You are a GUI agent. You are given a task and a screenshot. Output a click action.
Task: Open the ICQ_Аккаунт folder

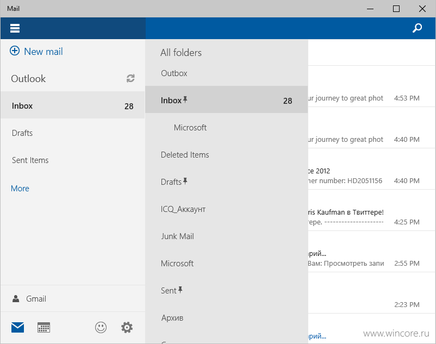pos(226,209)
